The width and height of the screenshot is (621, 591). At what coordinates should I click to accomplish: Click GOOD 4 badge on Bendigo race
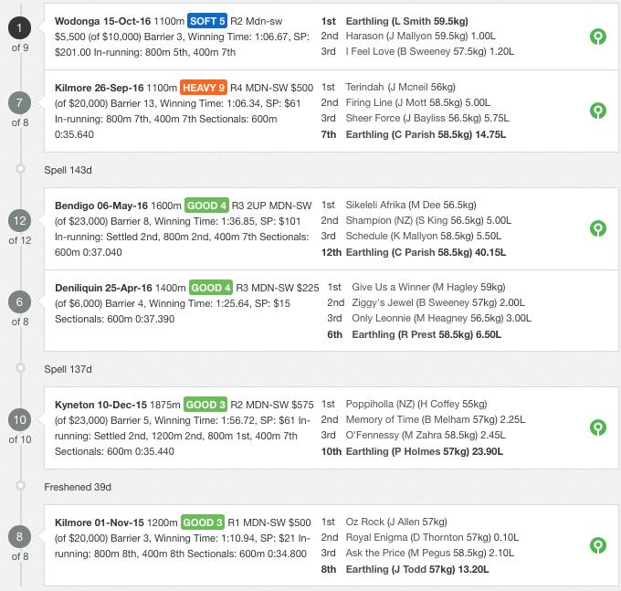pyautogui.click(x=206, y=206)
